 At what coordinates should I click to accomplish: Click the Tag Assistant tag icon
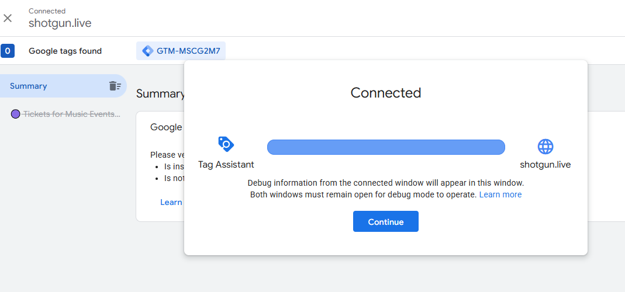click(x=226, y=144)
